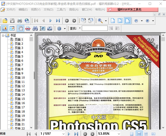166x136 pixels.
Task: Select bookmark 页面 10
Action: point(20,78)
